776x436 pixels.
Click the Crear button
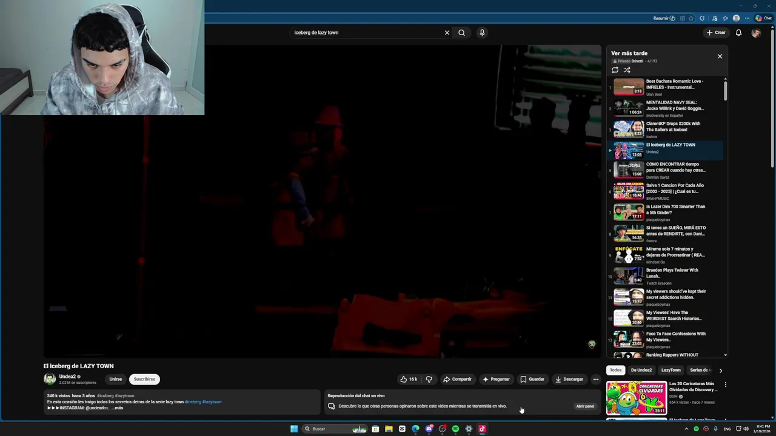716,33
